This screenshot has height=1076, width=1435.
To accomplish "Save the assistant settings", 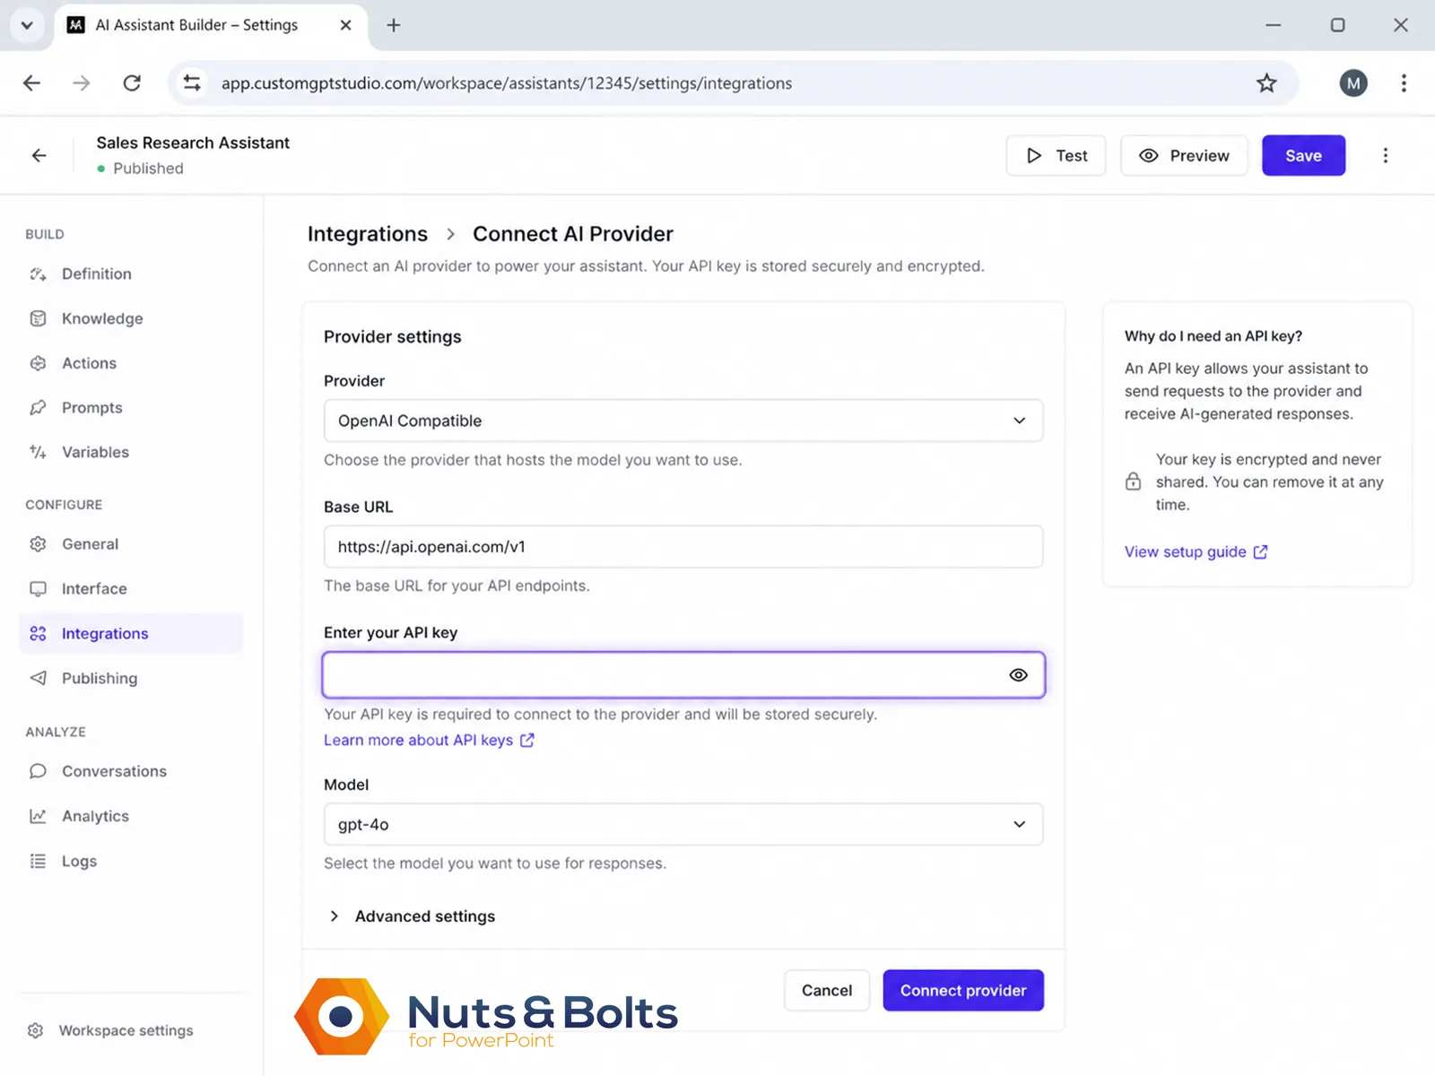I will pos(1303,155).
